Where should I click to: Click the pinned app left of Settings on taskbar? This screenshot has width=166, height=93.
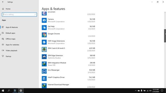click(x=15, y=91)
